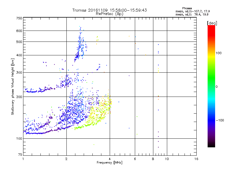
Task: Click the colorbar at the 100 mark
Action: (x=211, y=53)
